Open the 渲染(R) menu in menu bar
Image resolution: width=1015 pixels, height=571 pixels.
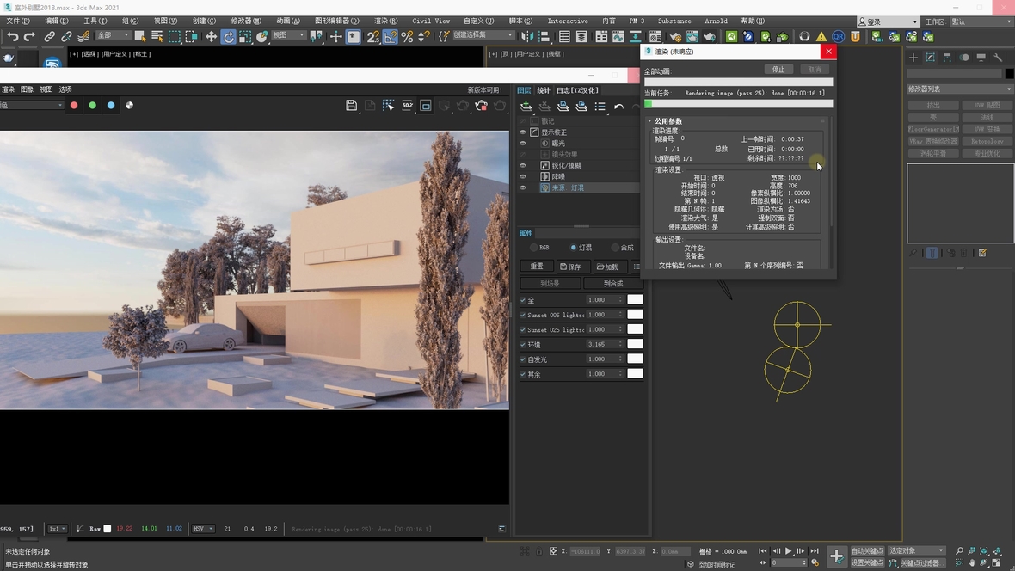coord(385,21)
